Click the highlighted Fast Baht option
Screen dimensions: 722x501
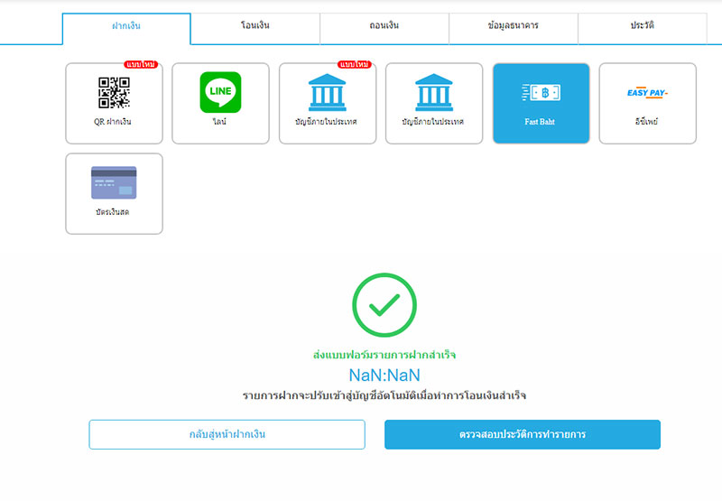pos(541,103)
